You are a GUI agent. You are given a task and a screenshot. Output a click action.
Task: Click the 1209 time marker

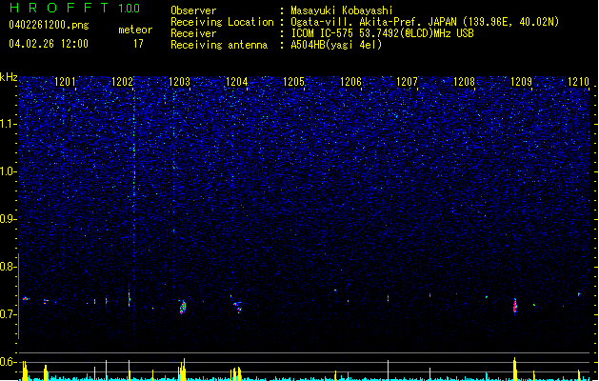click(522, 82)
